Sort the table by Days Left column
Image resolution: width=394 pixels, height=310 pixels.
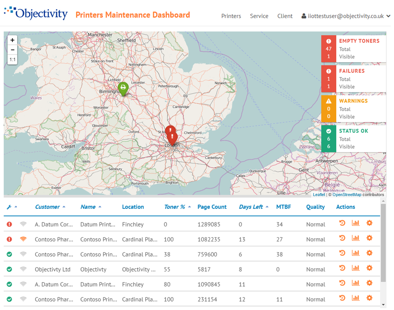(x=254, y=207)
